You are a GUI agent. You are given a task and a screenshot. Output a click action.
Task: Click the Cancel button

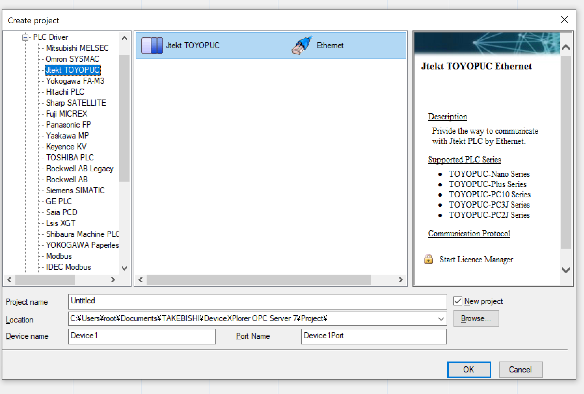(520, 370)
